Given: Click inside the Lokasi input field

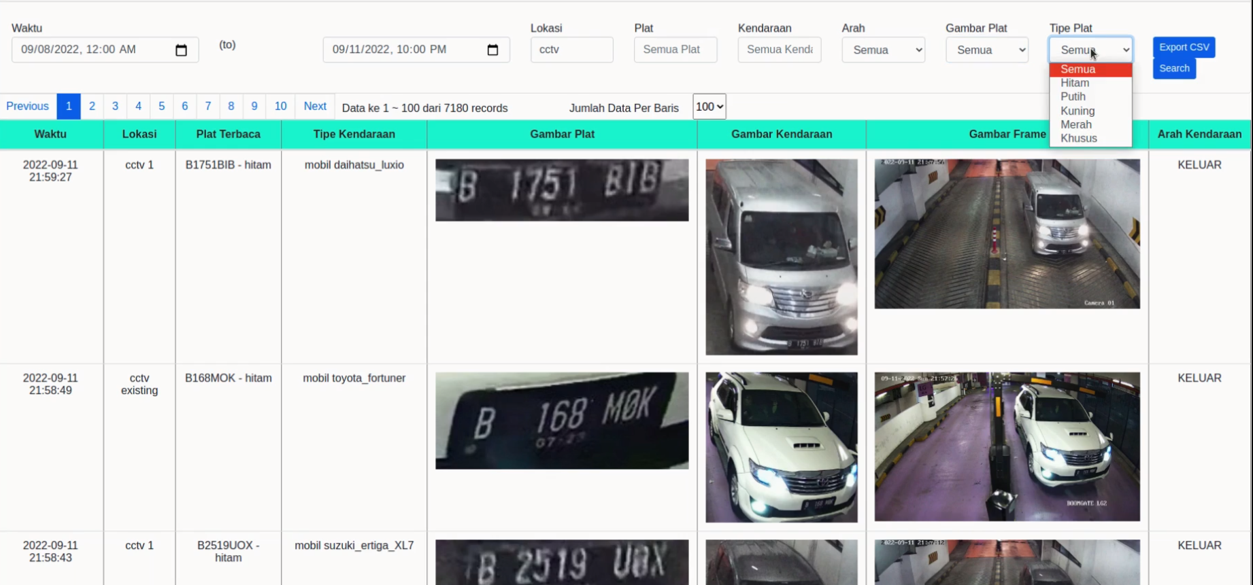Looking at the screenshot, I should [x=571, y=50].
